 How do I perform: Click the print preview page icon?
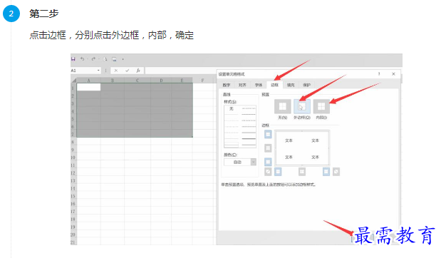click(105, 59)
